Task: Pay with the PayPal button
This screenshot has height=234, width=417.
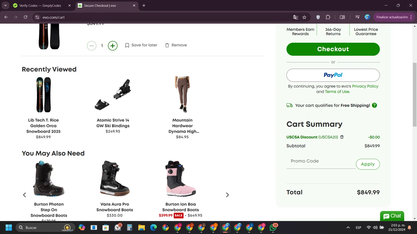Action: pos(333,75)
